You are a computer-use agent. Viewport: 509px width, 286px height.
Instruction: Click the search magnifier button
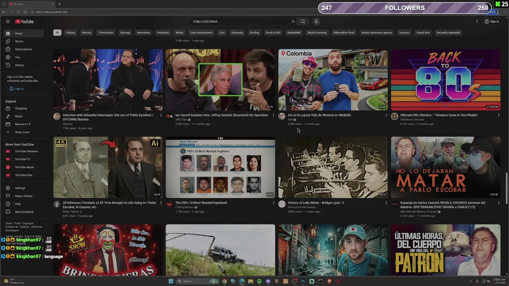coord(303,21)
